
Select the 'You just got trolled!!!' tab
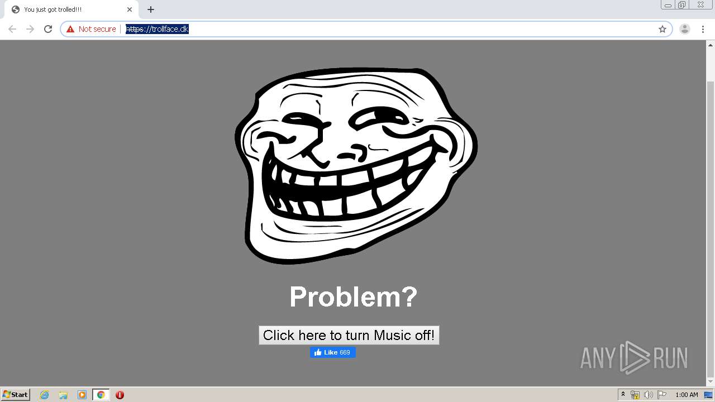(x=71, y=9)
